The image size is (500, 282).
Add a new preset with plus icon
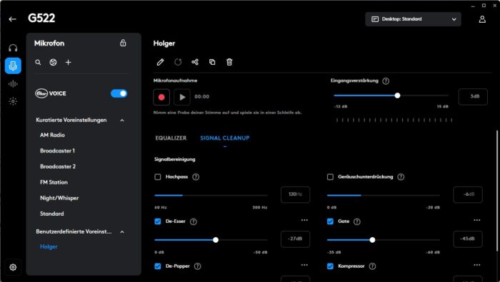69,63
